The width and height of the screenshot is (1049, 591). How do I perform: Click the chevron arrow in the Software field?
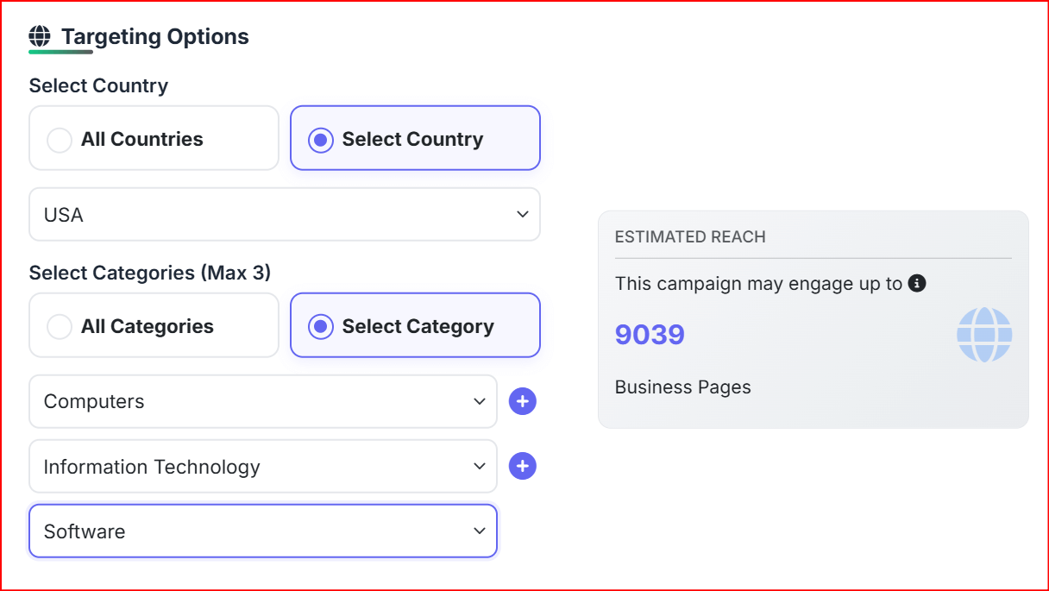[x=480, y=531]
